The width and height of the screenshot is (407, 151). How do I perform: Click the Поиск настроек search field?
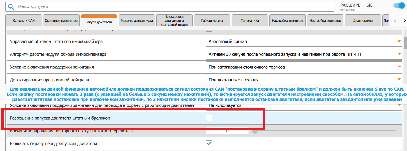click(176, 6)
